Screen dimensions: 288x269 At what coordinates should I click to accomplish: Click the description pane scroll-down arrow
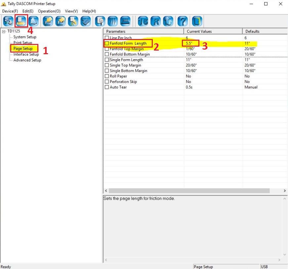[284, 255]
